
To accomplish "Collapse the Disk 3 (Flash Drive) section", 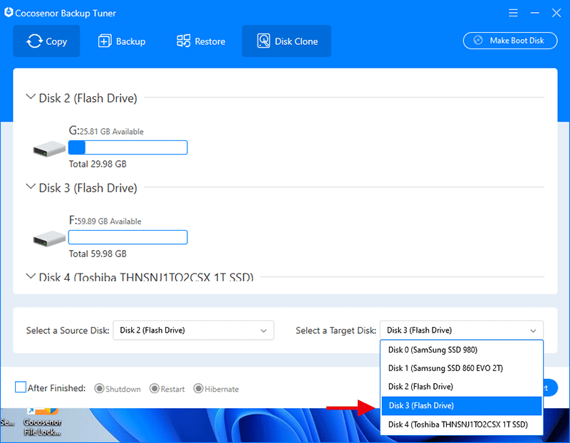I will (x=31, y=187).
